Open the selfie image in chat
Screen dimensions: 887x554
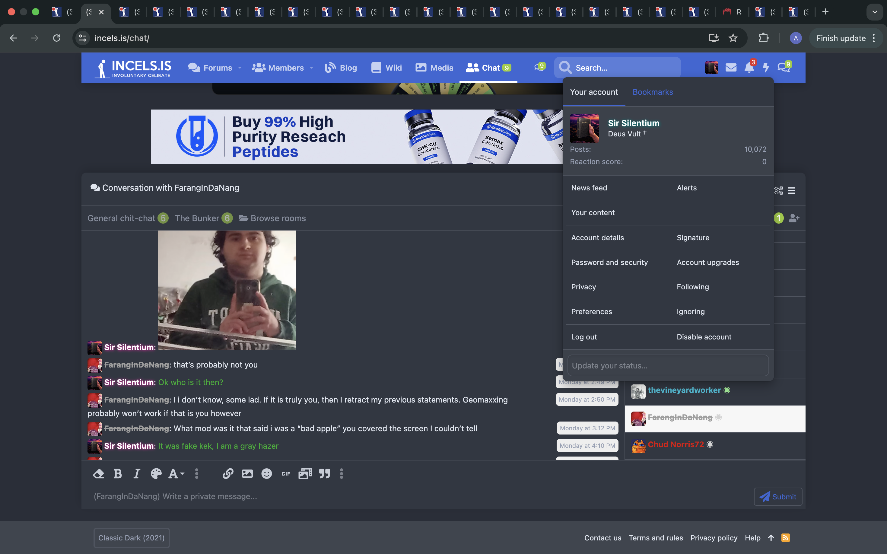click(x=227, y=290)
